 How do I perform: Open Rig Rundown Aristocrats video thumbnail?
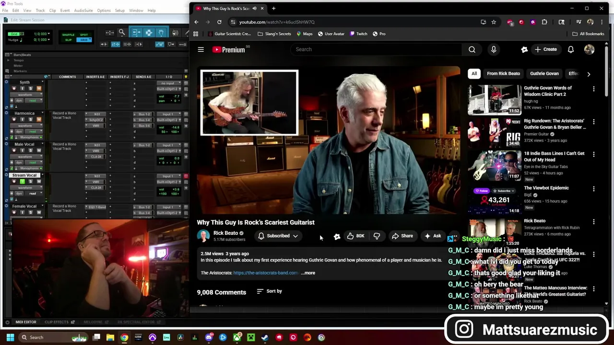point(494,133)
